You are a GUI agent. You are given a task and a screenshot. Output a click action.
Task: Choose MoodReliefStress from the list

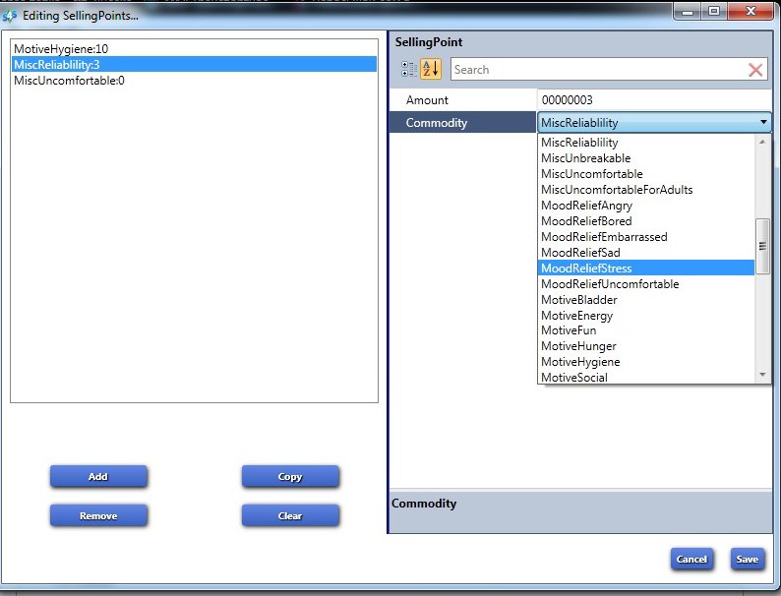[586, 268]
